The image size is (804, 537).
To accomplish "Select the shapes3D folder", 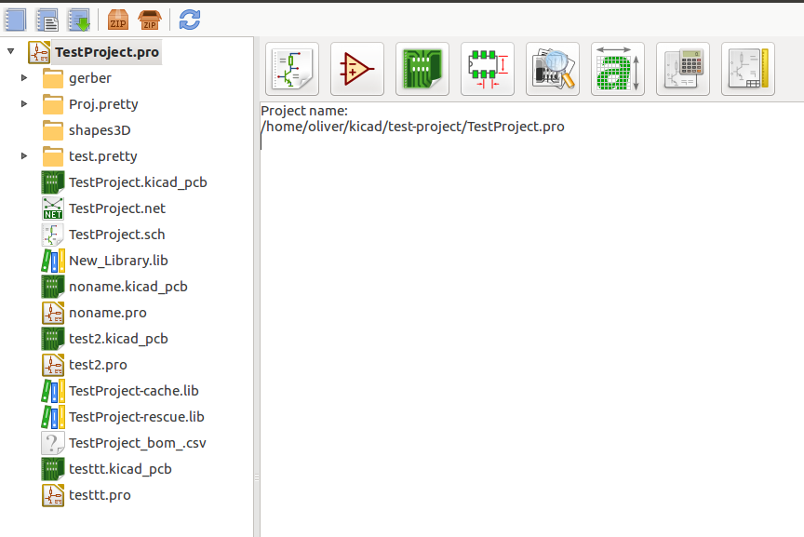I will pyautogui.click(x=100, y=130).
